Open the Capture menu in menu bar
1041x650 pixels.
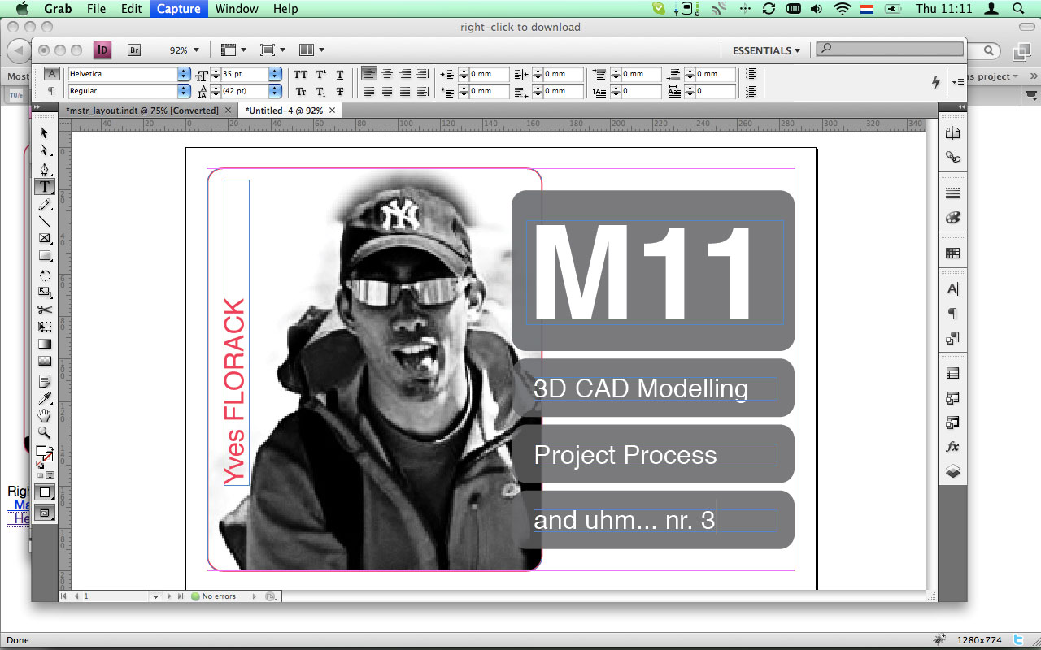pos(178,9)
